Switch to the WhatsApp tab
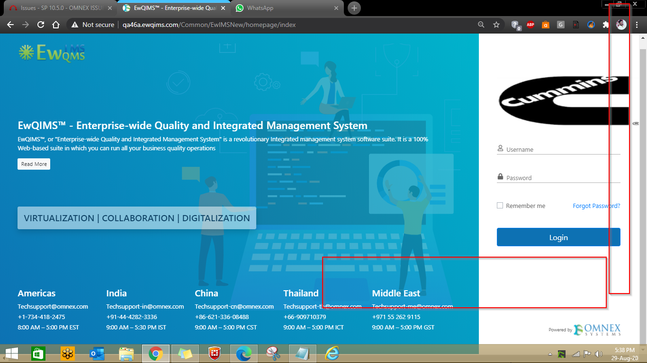 click(287, 8)
